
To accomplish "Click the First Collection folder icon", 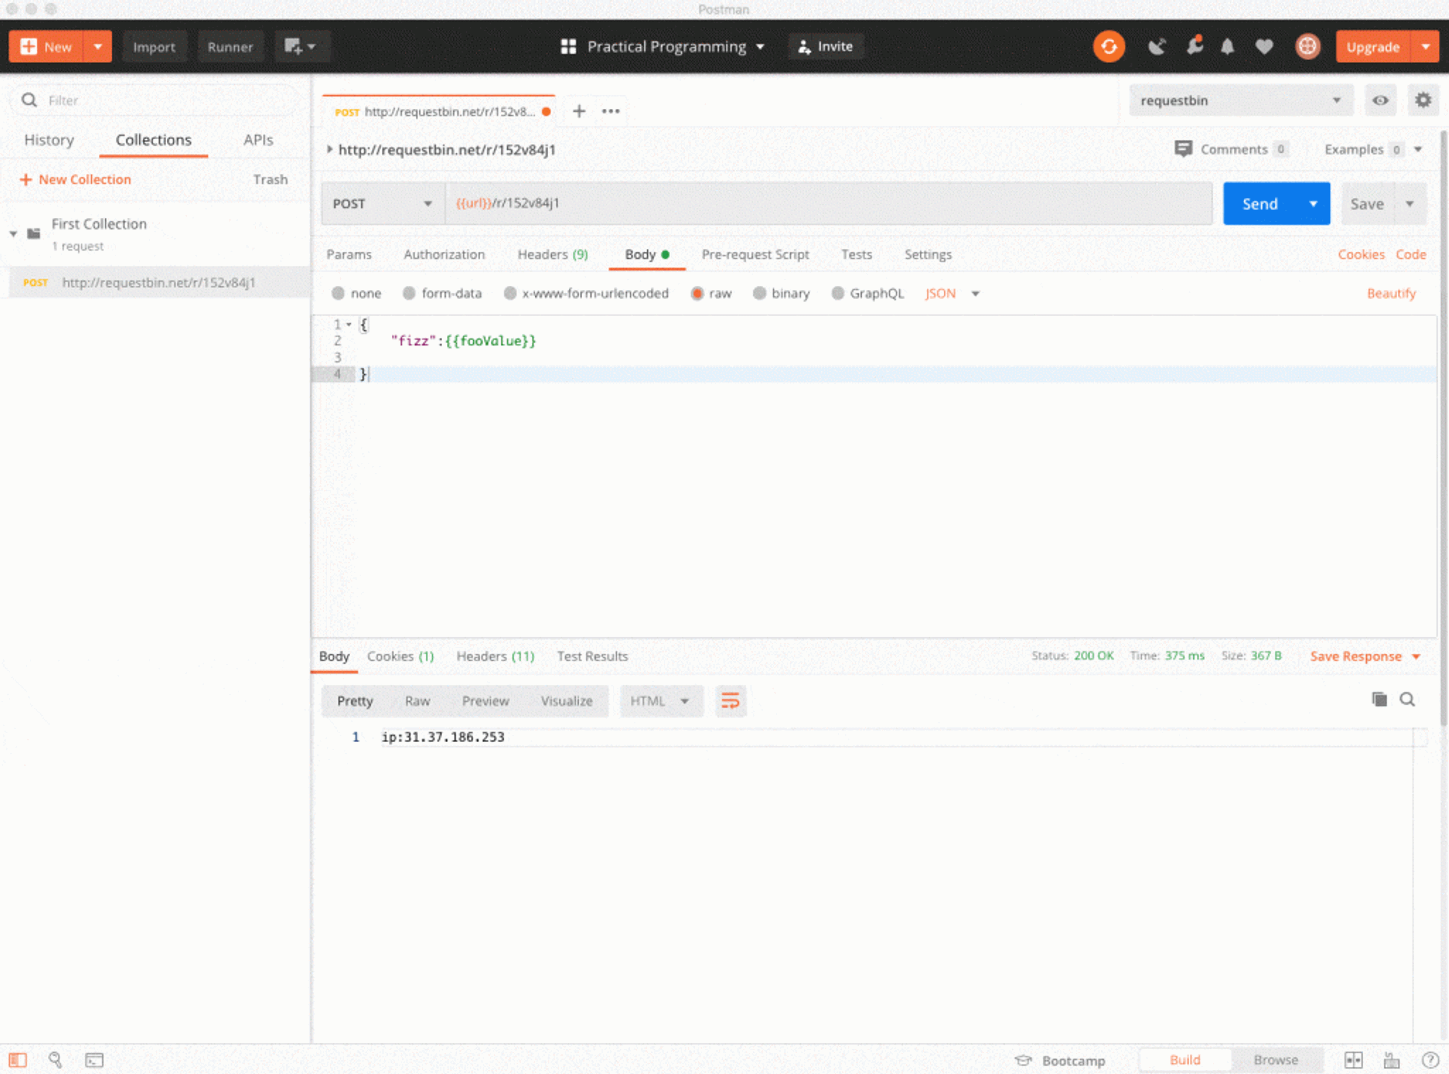I will click(x=34, y=233).
